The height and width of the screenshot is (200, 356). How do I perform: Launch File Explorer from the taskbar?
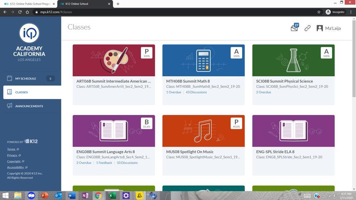click(x=18, y=196)
